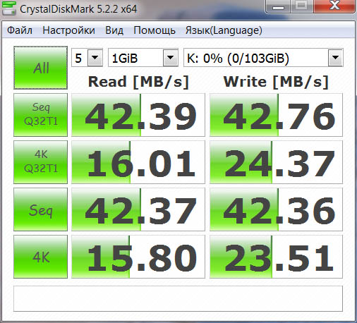Viewport: 357px width, 323px height.
Task: Open the Язык(Language) menu
Action: pyautogui.click(x=224, y=30)
